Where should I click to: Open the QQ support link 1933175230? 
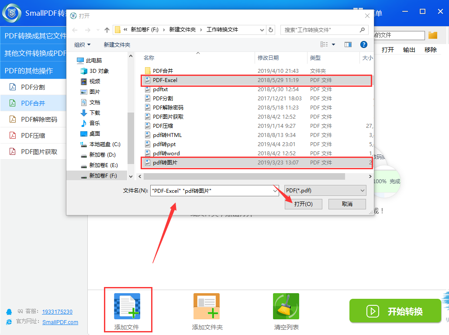tap(57, 311)
